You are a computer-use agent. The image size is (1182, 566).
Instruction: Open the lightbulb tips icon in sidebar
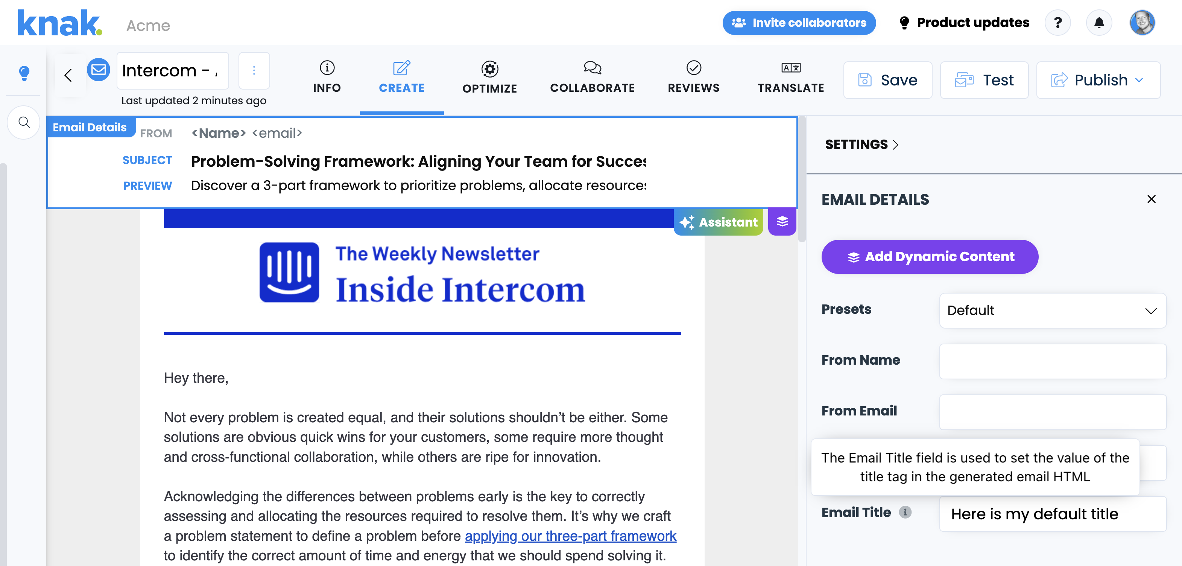24,73
